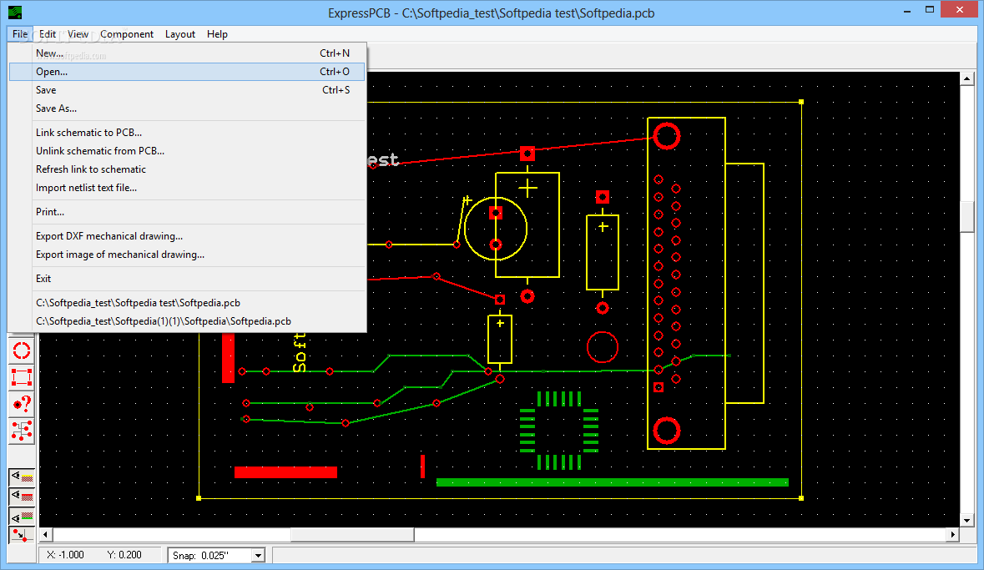984x570 pixels.
Task: Click vertical scrollbar up arrow
Action: click(967, 79)
